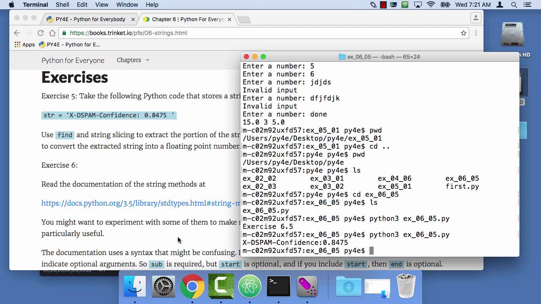541x304 pixels.
Task: Switch to the Chapter 6 Python For Everyone tab
Action: (x=188, y=19)
